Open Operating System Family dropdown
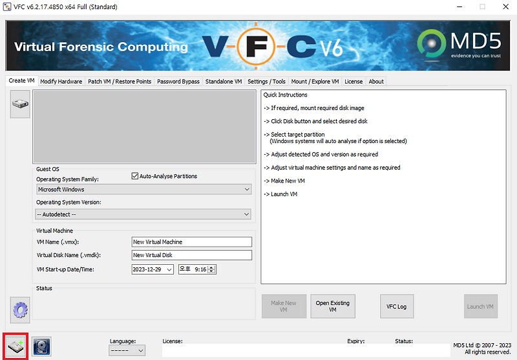Image resolution: width=517 pixels, height=360 pixels. click(x=143, y=190)
